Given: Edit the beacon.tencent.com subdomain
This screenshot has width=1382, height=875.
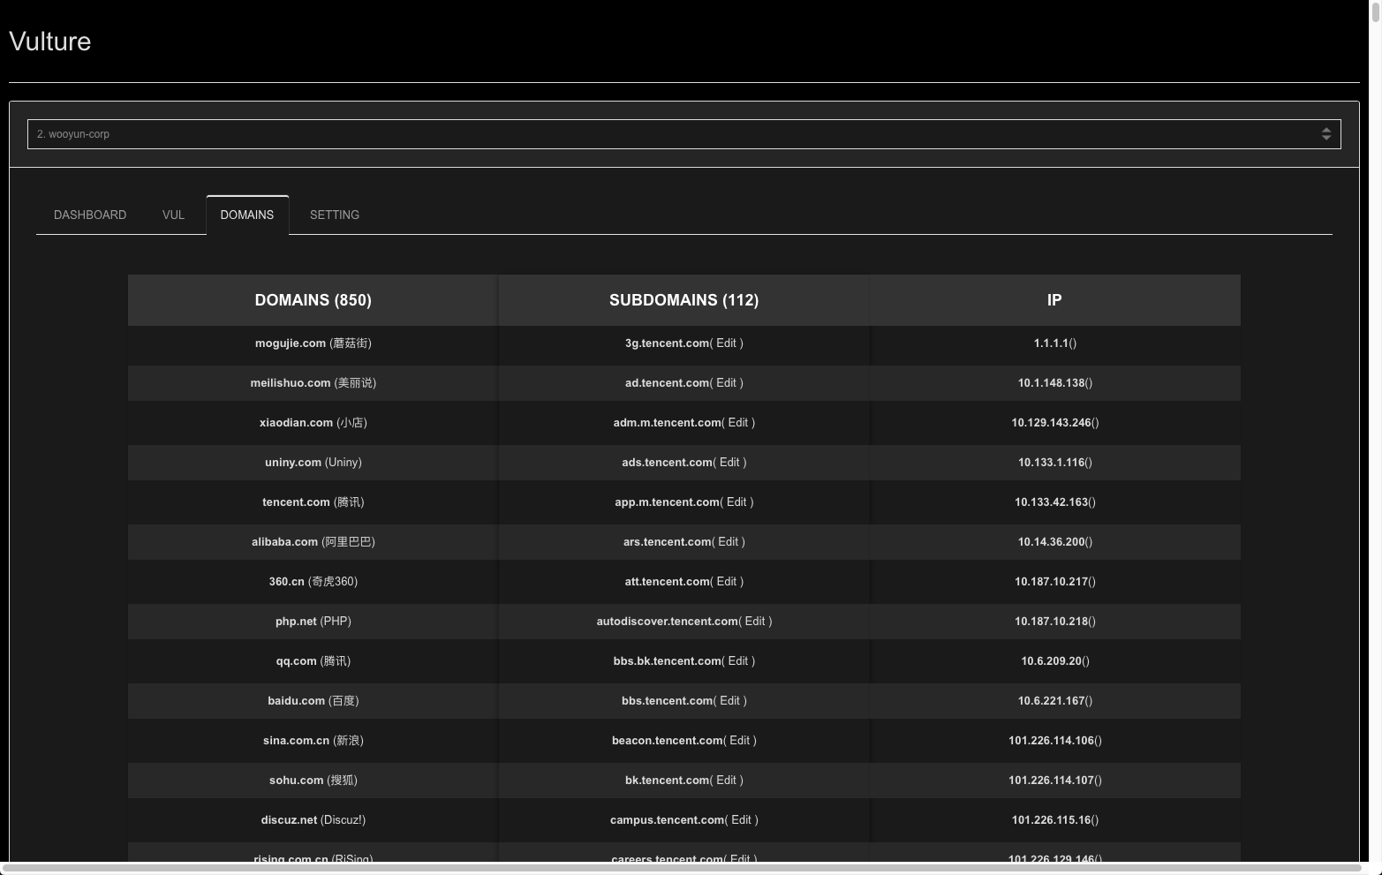Looking at the screenshot, I should point(739,741).
